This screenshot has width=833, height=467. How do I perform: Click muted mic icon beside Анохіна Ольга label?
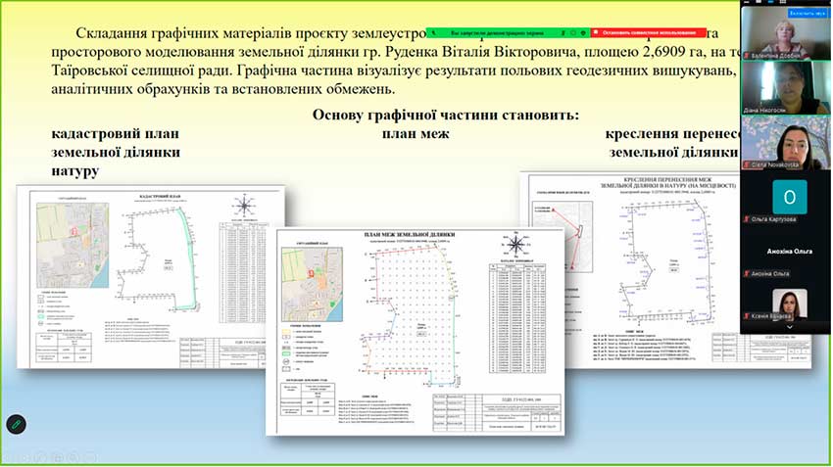tap(747, 274)
